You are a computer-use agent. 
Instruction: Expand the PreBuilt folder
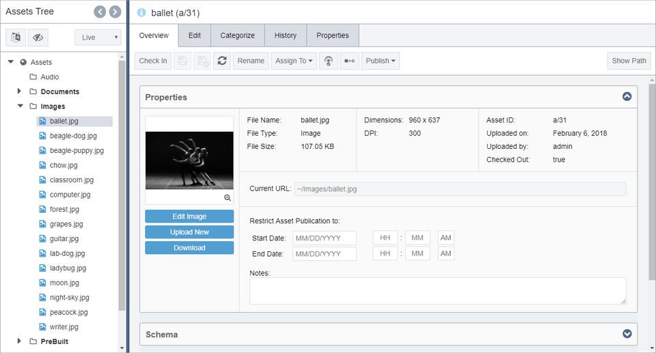[19, 341]
